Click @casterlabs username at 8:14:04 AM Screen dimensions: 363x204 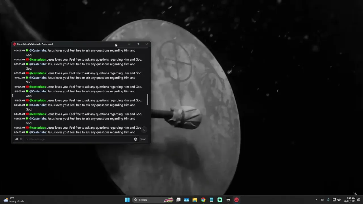38,87
